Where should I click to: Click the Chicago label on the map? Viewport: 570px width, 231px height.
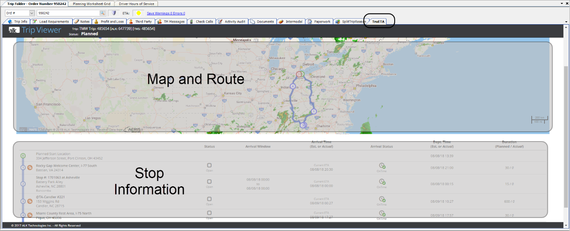click(278, 69)
